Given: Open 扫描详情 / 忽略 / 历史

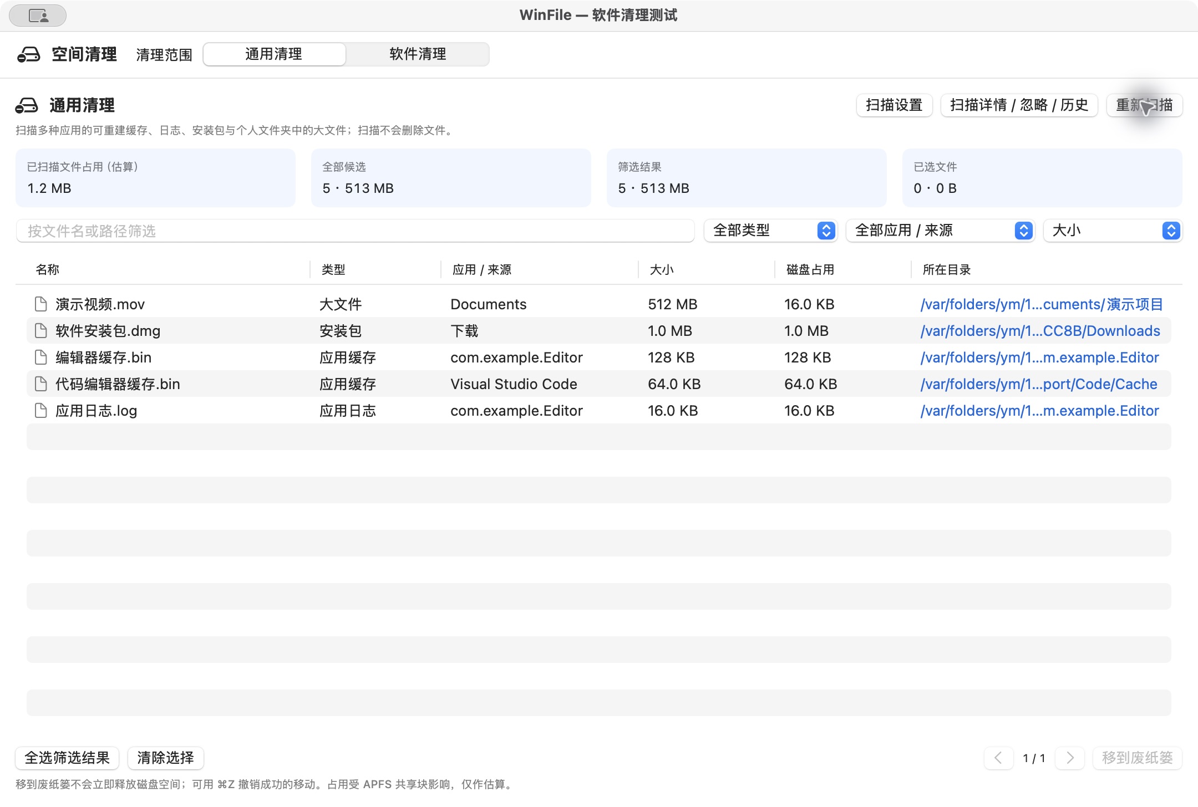Looking at the screenshot, I should tap(1019, 105).
